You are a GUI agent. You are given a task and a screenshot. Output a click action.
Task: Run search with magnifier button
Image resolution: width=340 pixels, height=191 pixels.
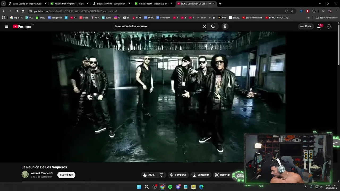pyautogui.click(x=213, y=26)
